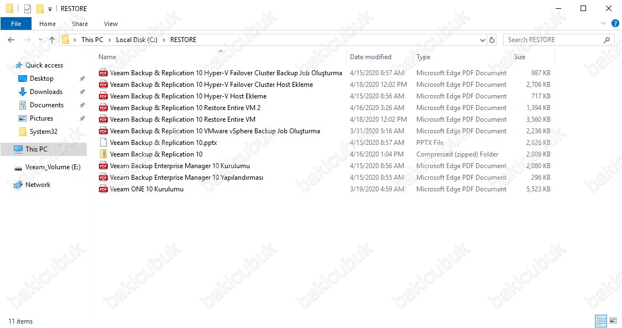622x328 pixels.
Task: Select VMware vSphere Backup Job Oluşturma PDF icon
Action: coord(103,131)
